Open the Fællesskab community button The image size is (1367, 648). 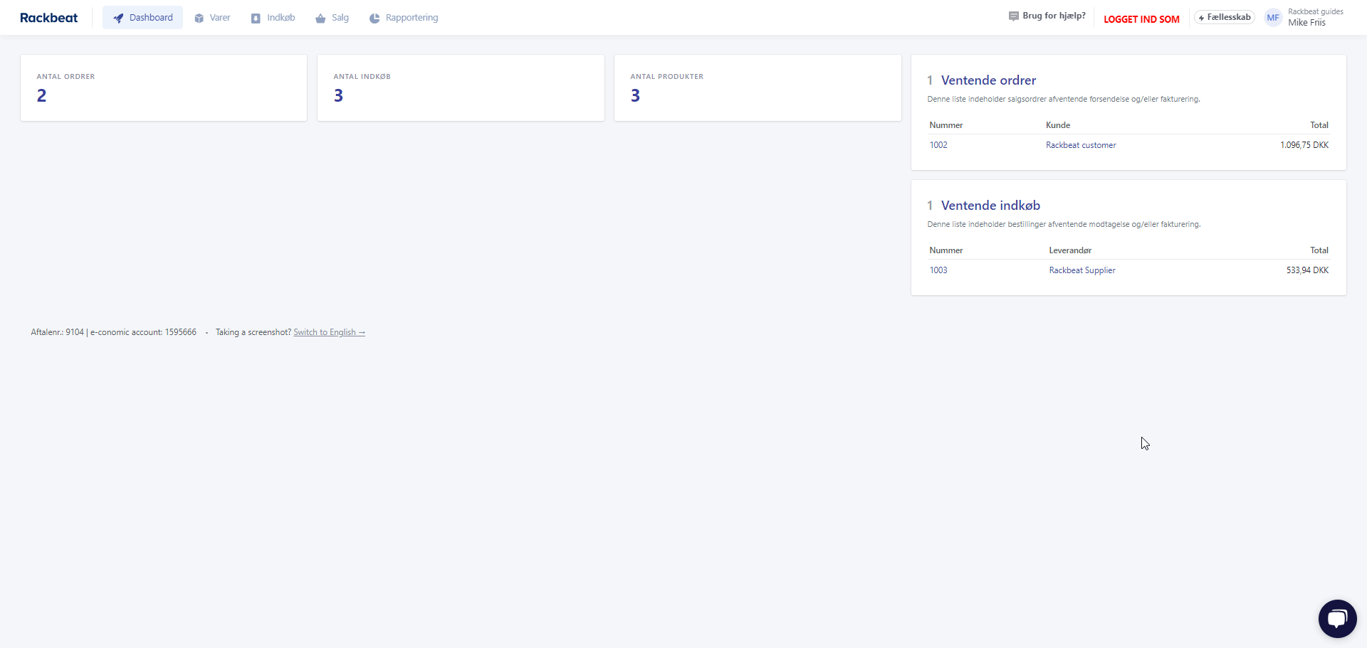[1224, 16]
